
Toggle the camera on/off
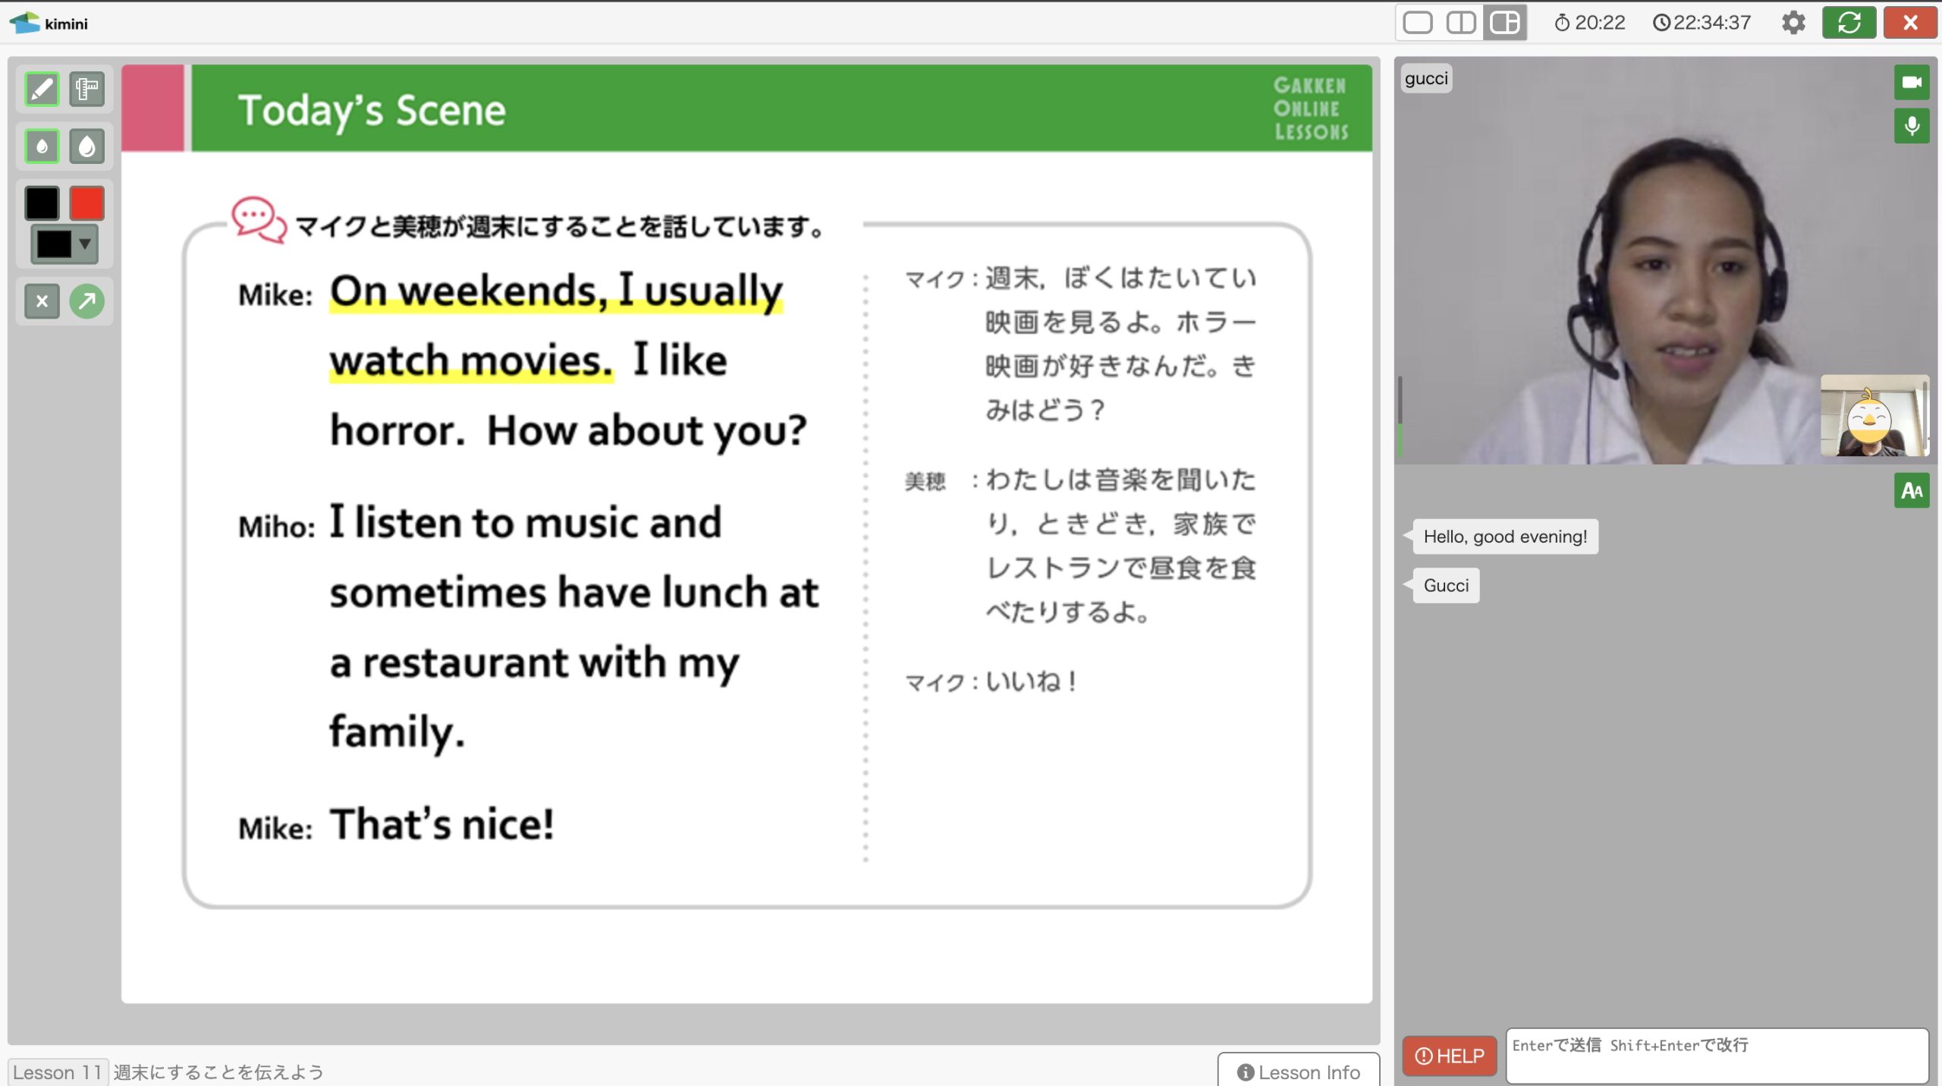click(1911, 82)
